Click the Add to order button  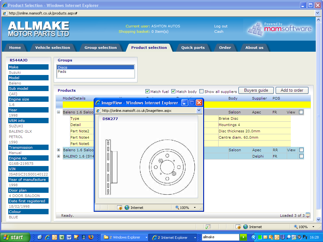tap(292, 90)
